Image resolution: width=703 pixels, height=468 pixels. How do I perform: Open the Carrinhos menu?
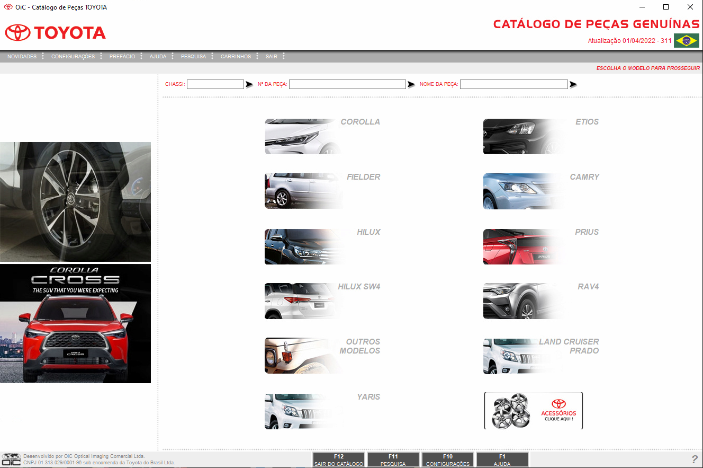click(236, 56)
